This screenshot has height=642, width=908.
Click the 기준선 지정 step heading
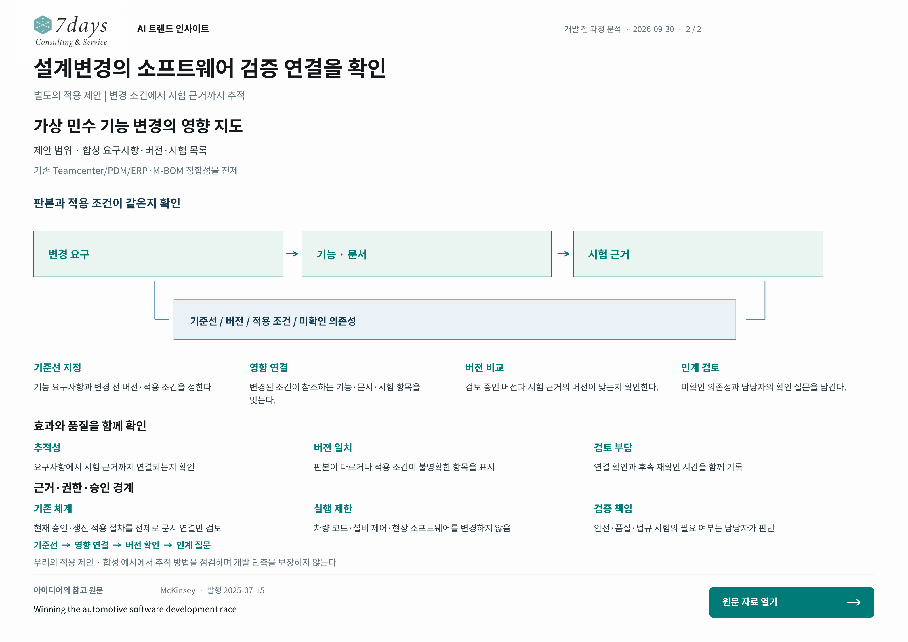57,368
